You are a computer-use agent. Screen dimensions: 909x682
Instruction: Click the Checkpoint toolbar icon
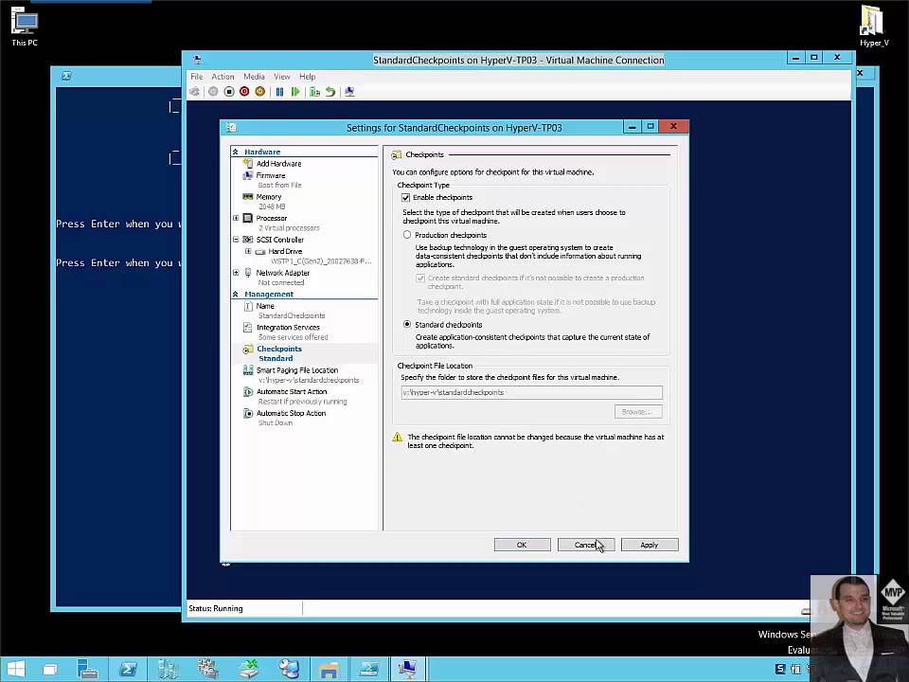[x=314, y=92]
